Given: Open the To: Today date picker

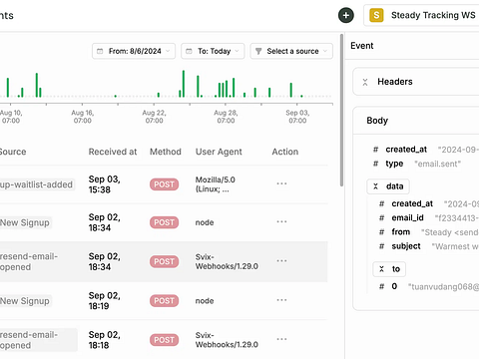Looking at the screenshot, I should pyautogui.click(x=213, y=51).
